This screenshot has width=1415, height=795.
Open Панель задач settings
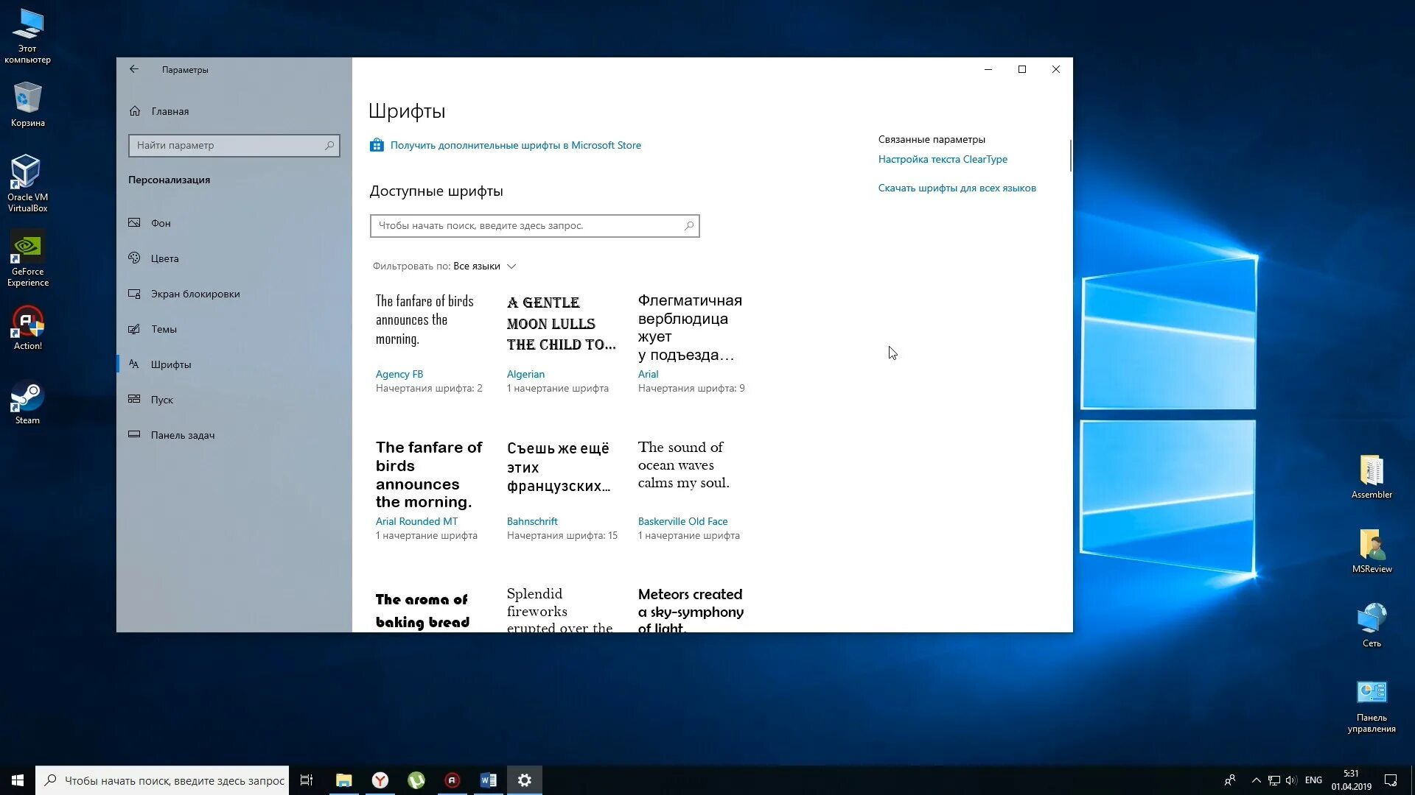[x=182, y=435]
